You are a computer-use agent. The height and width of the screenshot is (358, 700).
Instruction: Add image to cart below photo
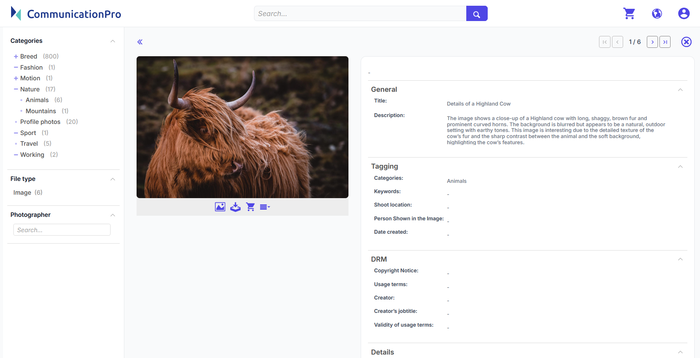251,207
